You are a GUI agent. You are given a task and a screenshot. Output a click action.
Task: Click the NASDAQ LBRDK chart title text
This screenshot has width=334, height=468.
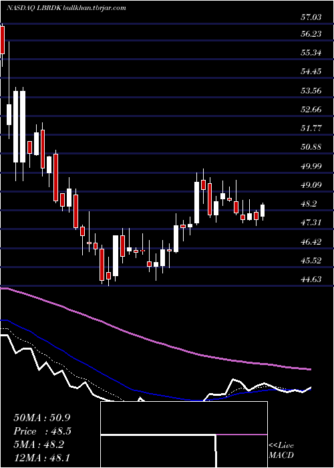tap(66, 8)
